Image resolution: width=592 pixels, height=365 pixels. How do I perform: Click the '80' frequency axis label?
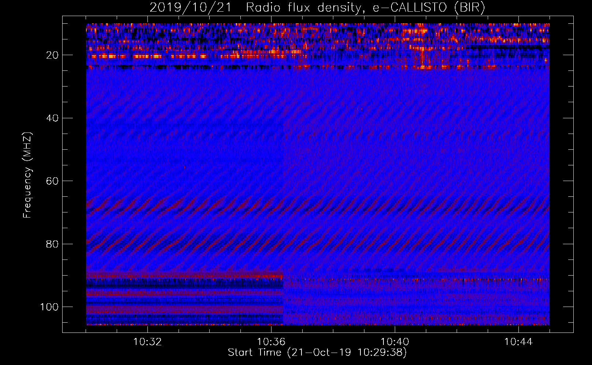click(x=53, y=244)
